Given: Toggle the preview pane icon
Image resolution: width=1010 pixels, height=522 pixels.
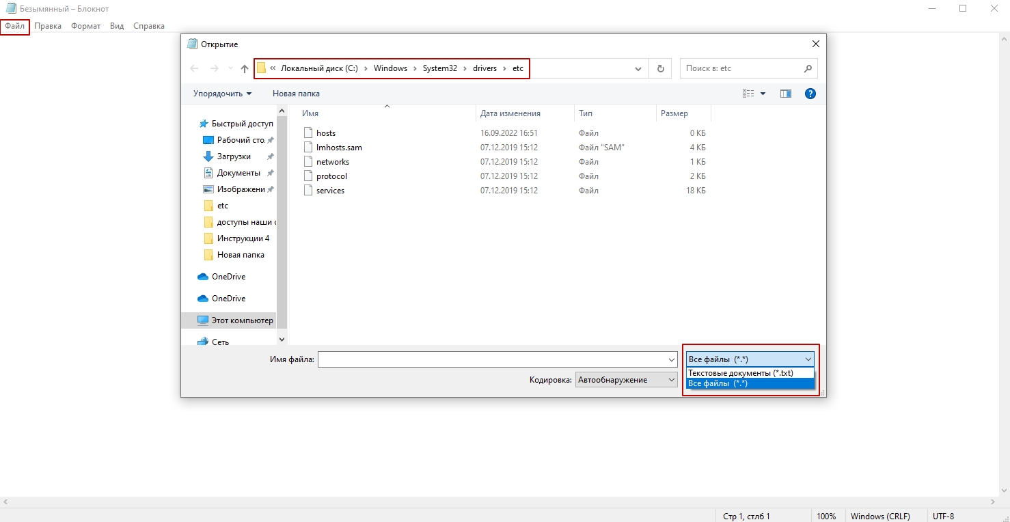Looking at the screenshot, I should (785, 94).
